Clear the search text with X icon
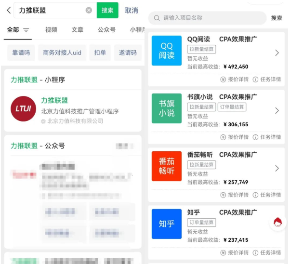Image resolution: width=290 pixels, height=264 pixels. pyautogui.click(x=89, y=10)
